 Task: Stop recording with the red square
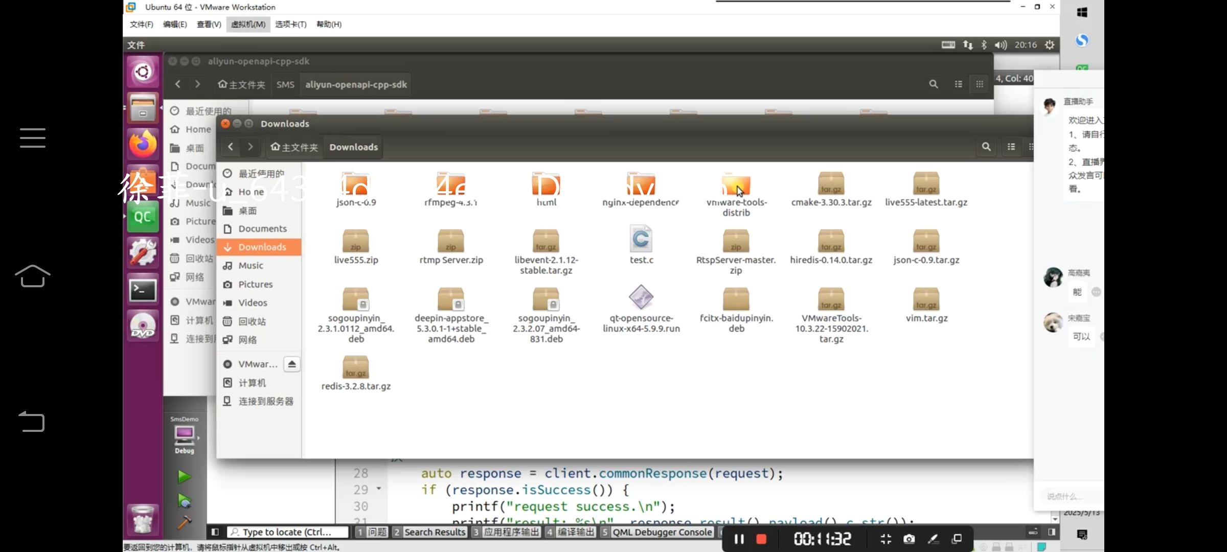click(761, 539)
